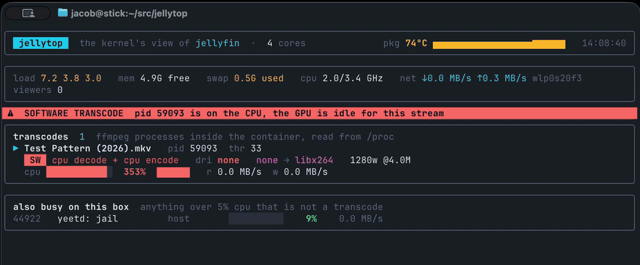Image resolution: width=640 pixels, height=265 pixels.
Task: Click the write rate 'w 0.0 MB/s'
Action: point(300,172)
